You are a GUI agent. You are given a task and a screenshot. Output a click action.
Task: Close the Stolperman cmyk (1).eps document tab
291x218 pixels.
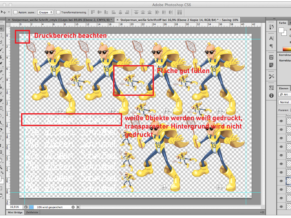(x=9, y=20)
